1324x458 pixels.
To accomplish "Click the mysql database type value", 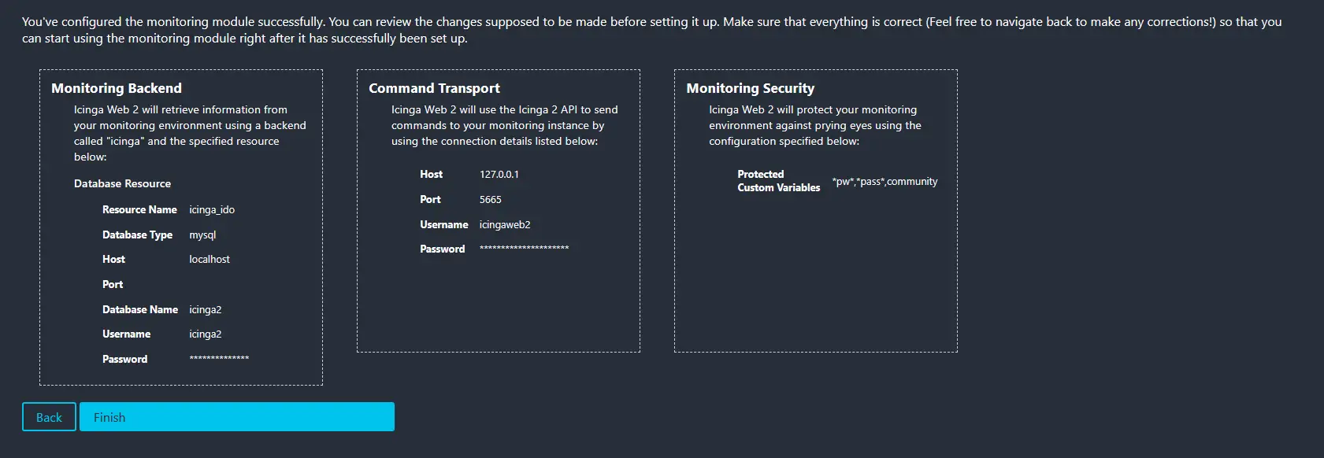I will click(202, 235).
